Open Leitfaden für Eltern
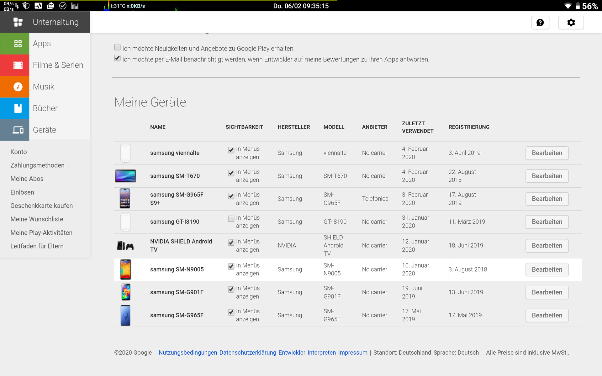602x376 pixels. point(37,246)
